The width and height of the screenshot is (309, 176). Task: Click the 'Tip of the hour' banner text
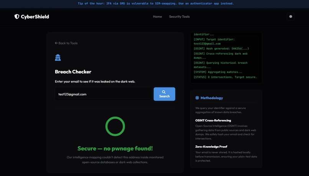click(156, 3)
